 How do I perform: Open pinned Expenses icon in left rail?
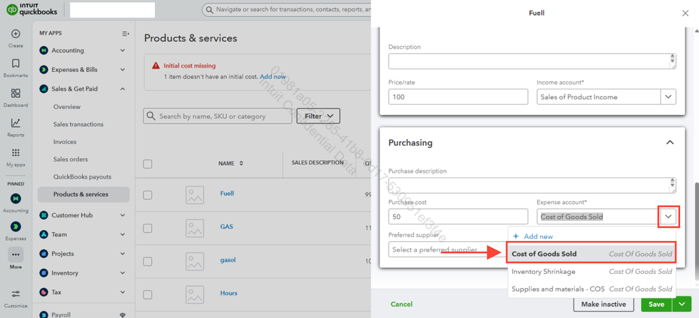[x=15, y=226]
